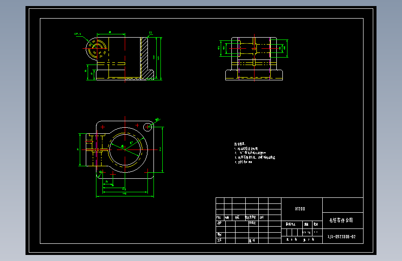
Task: Pick the technical requirements note block
Action: point(255,153)
